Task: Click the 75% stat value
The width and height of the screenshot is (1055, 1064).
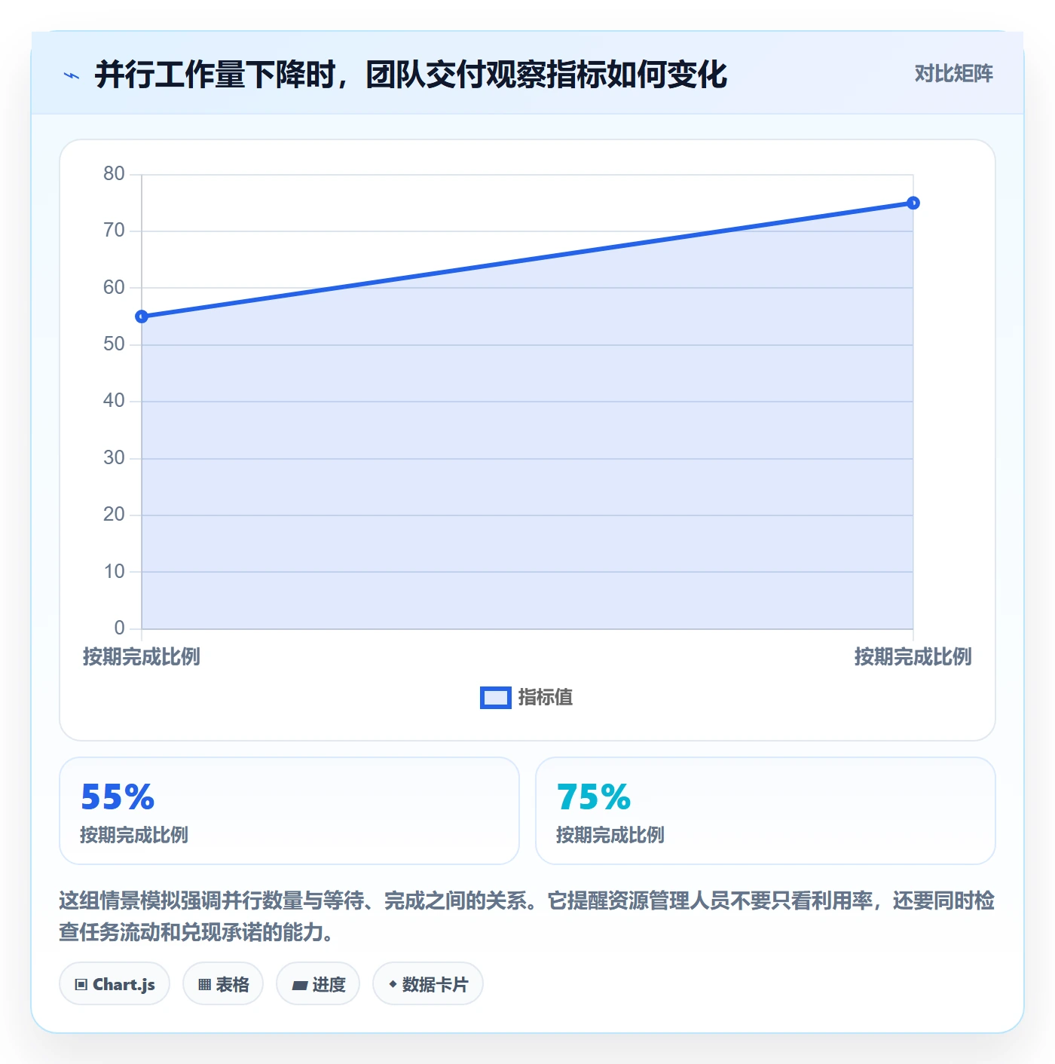Action: (594, 797)
